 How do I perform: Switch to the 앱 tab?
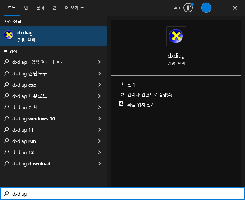coord(26,7)
